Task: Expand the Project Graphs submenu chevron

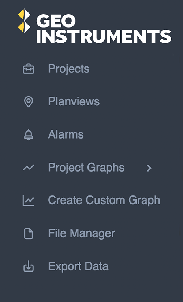Action: tap(149, 168)
